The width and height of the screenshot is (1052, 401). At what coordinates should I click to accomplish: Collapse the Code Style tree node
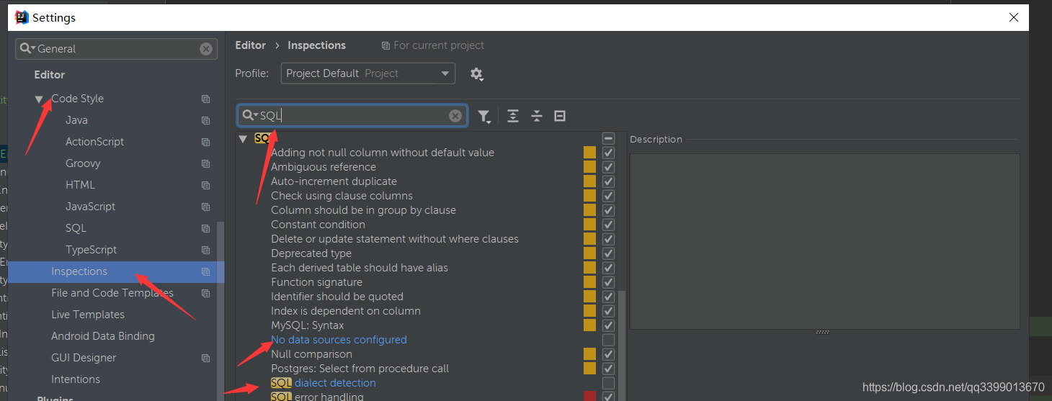click(x=39, y=99)
